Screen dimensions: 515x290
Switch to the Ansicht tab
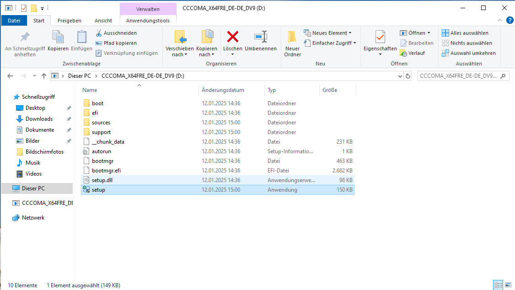coord(103,21)
